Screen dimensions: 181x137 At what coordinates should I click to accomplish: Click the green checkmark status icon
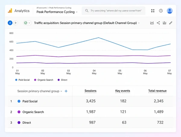(x=26, y=23)
